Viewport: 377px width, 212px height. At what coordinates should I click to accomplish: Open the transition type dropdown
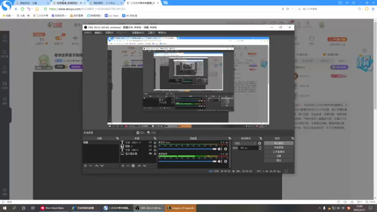pyautogui.click(x=245, y=143)
